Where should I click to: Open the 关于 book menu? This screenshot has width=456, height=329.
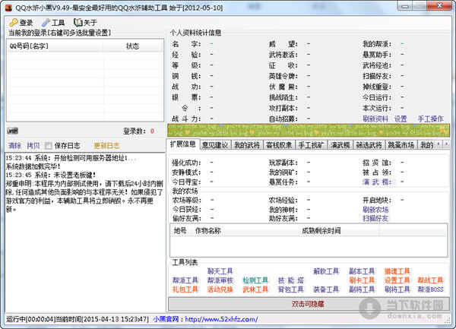[x=85, y=22]
